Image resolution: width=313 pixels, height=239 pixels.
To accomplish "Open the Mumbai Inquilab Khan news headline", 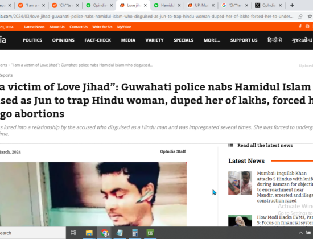I will (x=285, y=187).
